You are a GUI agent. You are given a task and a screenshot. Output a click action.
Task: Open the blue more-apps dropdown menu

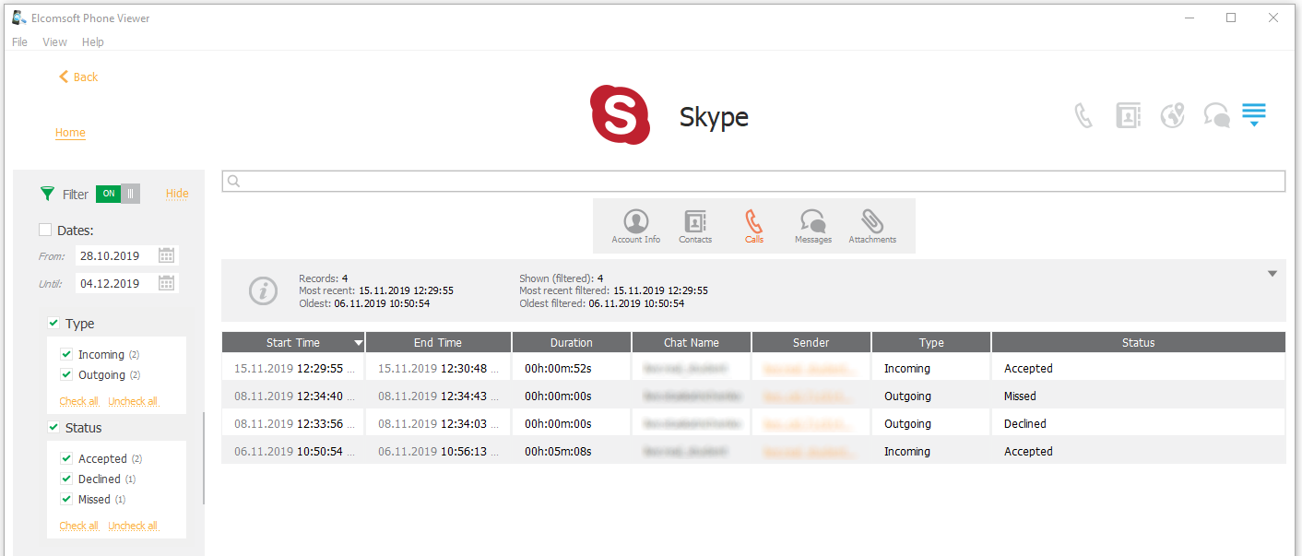point(1253,115)
